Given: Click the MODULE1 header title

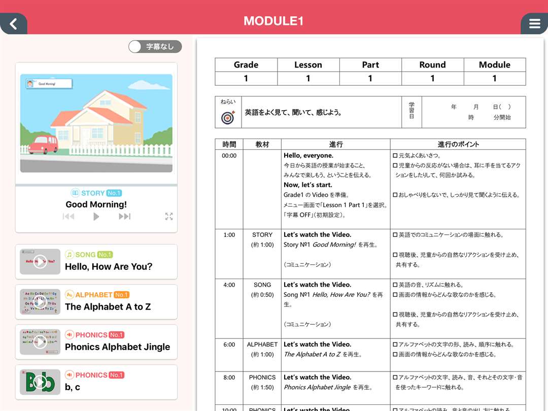Looking at the screenshot, I should [273, 21].
